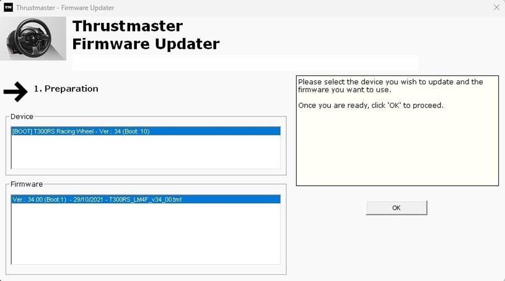Click the 'Thrustmaster Firmware Updater' heading

tap(146, 35)
